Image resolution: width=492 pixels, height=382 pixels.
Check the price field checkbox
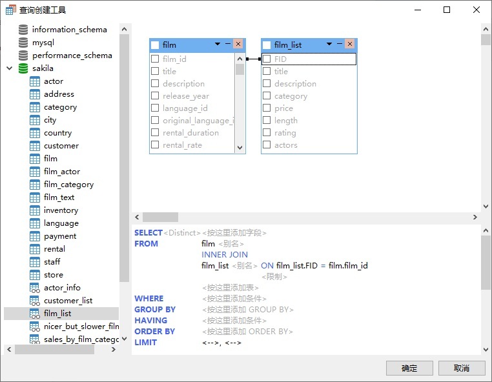tap(267, 108)
